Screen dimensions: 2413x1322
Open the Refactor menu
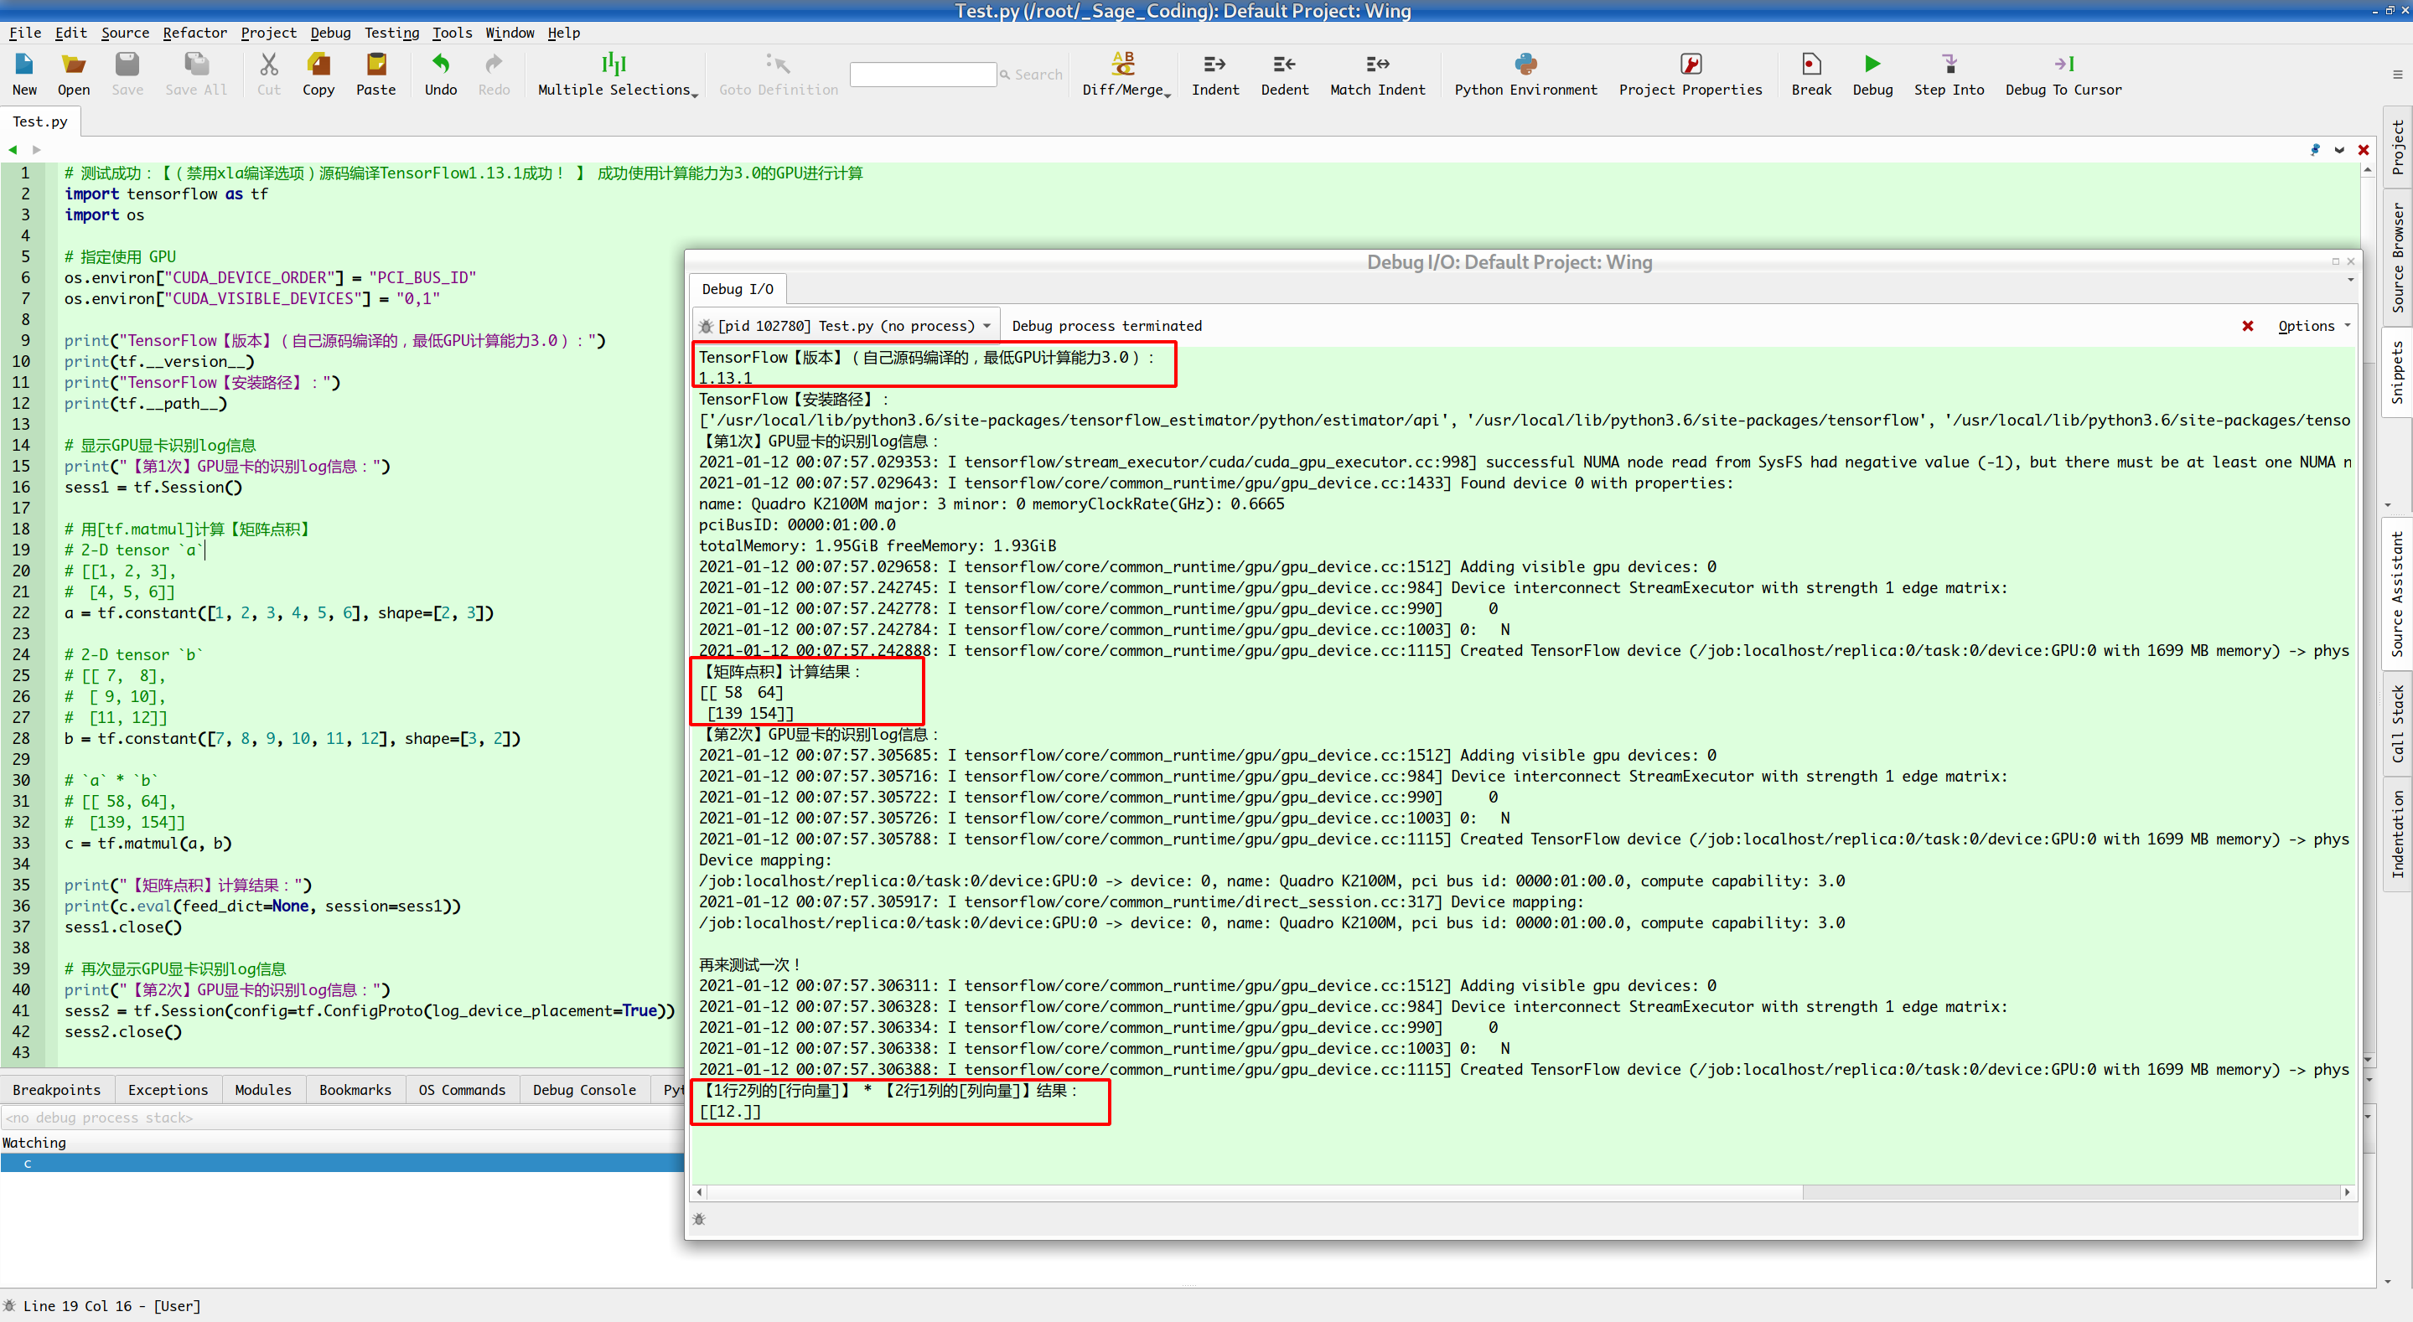(194, 33)
